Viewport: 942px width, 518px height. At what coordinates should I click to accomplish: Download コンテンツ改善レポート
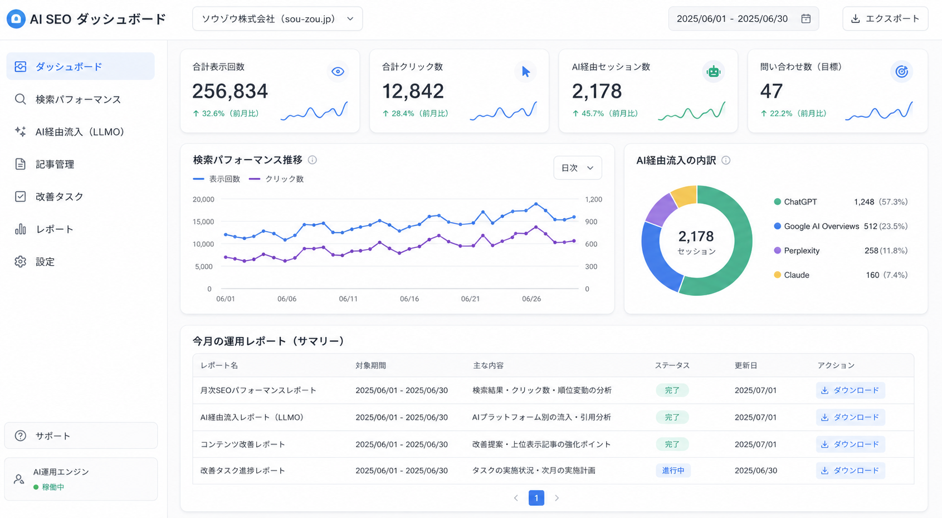pyautogui.click(x=851, y=444)
